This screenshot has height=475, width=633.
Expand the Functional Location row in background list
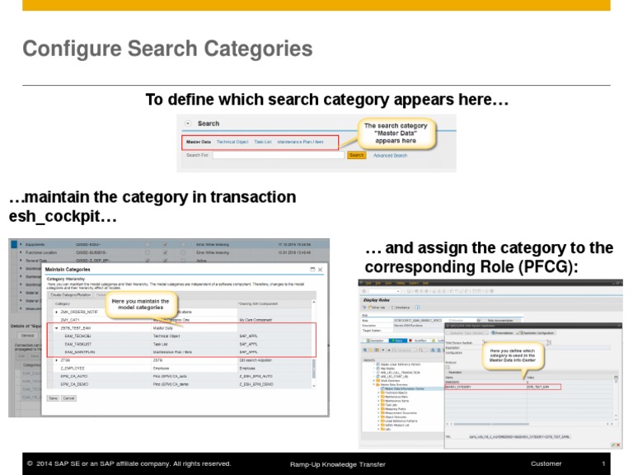pyautogui.click(x=21, y=252)
